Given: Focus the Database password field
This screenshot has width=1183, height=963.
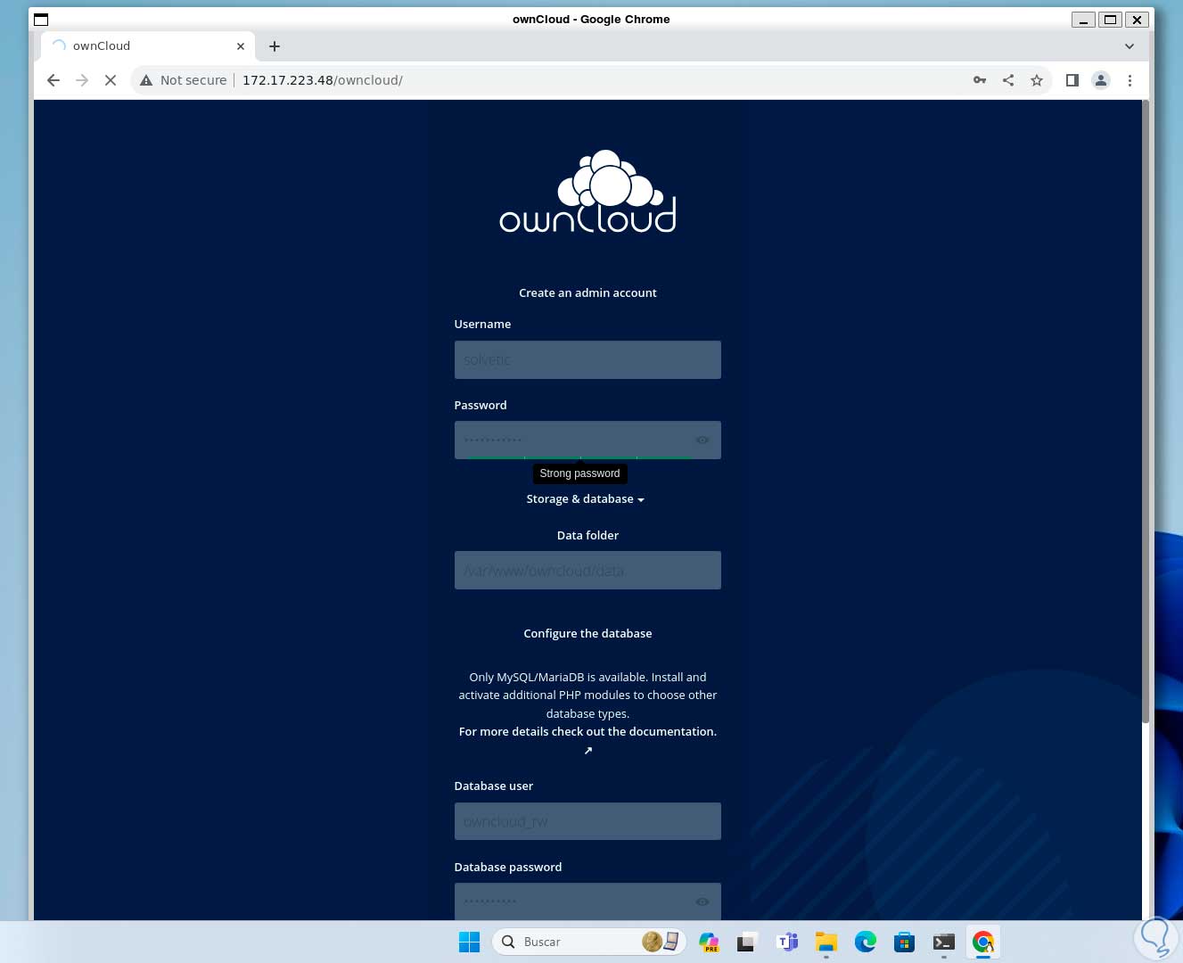Looking at the screenshot, I should tap(587, 901).
